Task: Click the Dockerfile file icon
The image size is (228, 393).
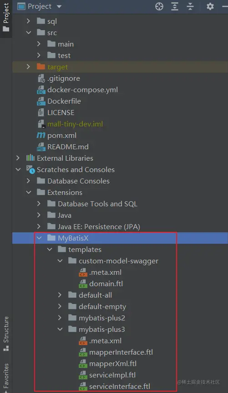Action: [41, 101]
